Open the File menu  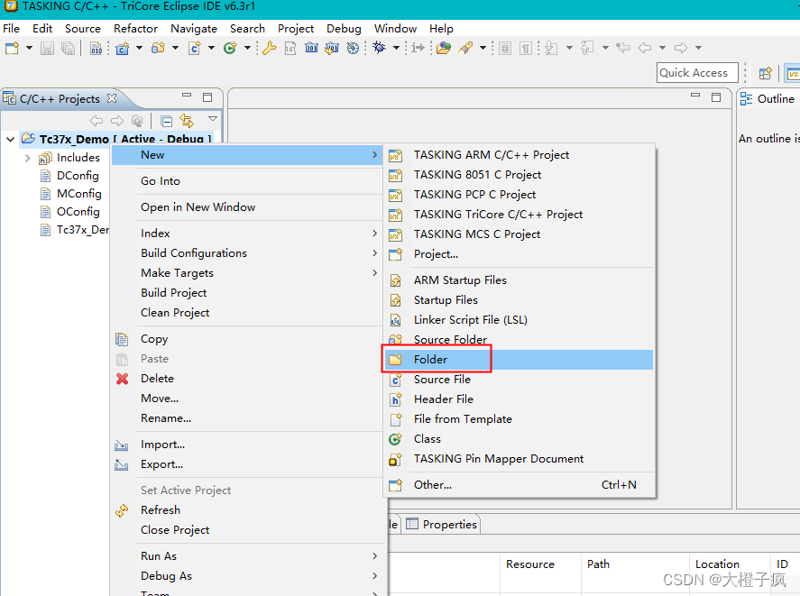click(x=11, y=29)
